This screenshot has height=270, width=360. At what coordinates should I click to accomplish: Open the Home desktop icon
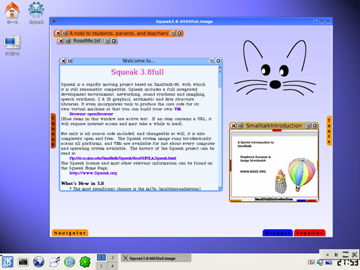pyautogui.click(x=12, y=13)
